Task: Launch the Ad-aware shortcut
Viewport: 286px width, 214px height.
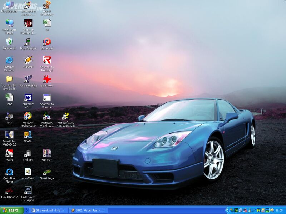Action: [x=47, y=42]
